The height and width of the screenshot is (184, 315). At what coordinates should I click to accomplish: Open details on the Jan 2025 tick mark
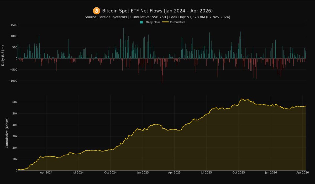tap(143, 172)
